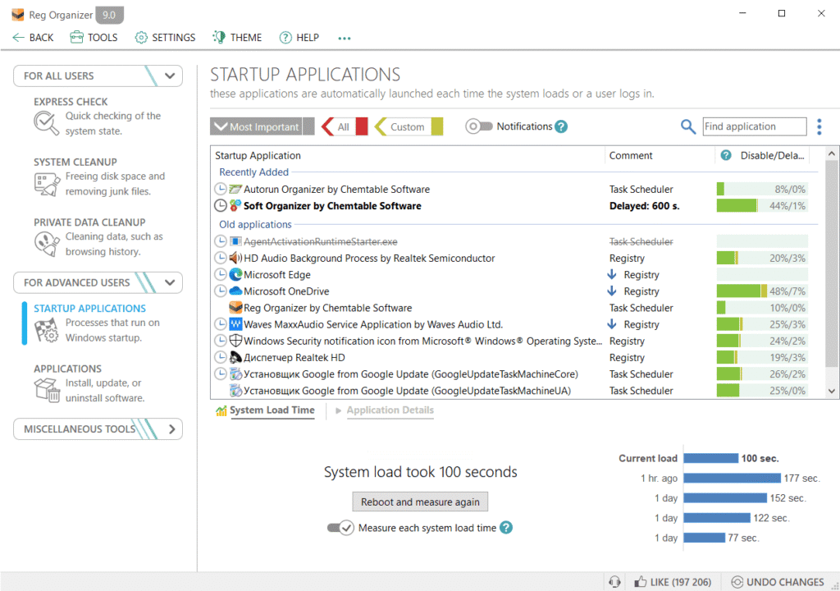Click the HD Audio speaker icon
This screenshot has height=591, width=840.
(235, 258)
